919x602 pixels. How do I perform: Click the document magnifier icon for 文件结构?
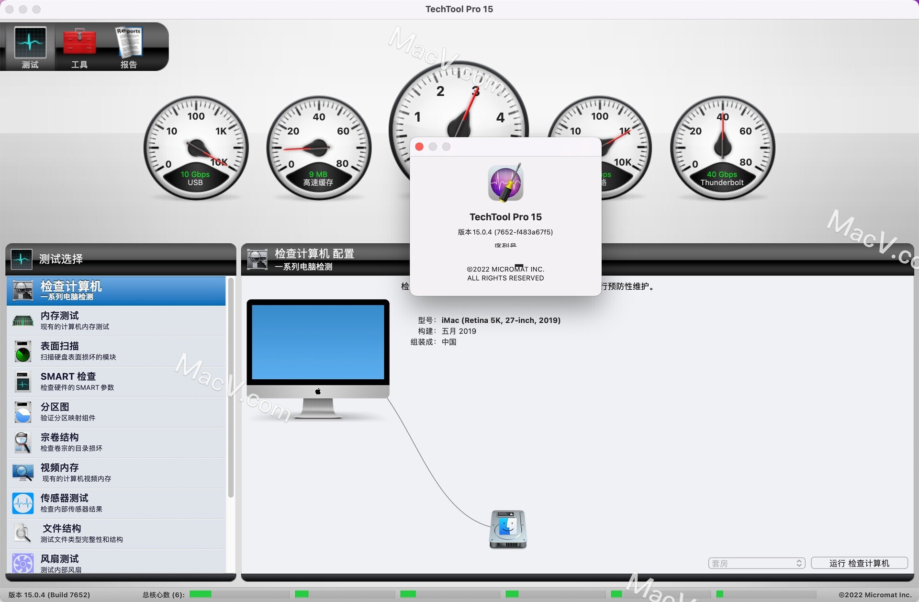coord(22,534)
